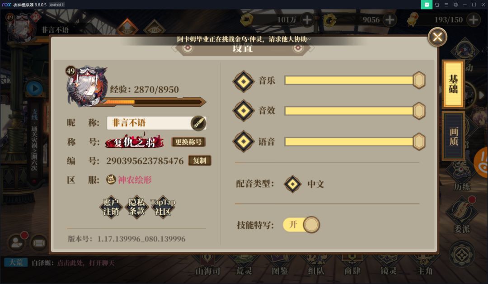Viewport: 488px width, 284px height.
Task: Switch to the 画质 settings tab
Action: (453, 136)
